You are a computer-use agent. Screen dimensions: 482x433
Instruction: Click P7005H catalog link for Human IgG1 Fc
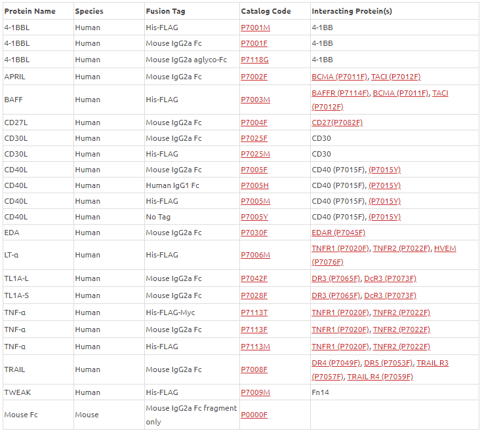point(254,185)
